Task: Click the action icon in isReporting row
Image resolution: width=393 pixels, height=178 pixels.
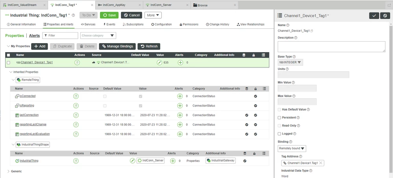Action: coord(76,105)
